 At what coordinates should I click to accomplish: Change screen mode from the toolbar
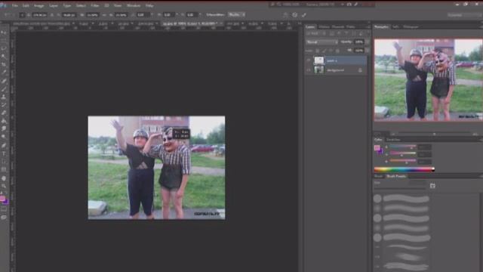[x=4, y=218]
